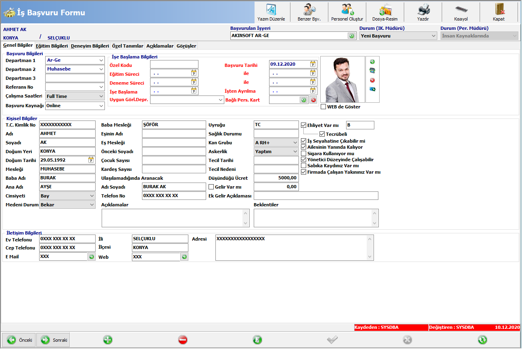
Task: Click the red delete icon beside applicant photo
Action: (x=372, y=80)
